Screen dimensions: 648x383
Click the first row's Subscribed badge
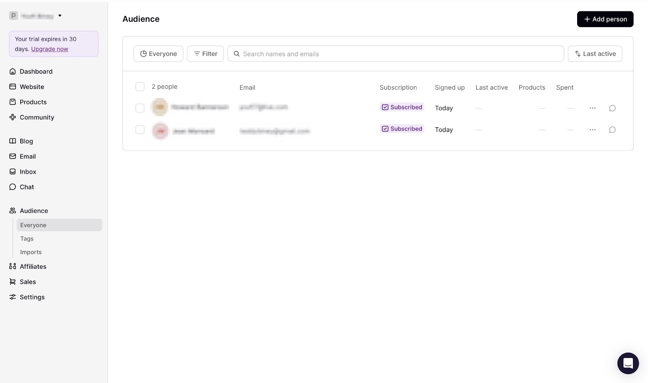[x=402, y=107]
